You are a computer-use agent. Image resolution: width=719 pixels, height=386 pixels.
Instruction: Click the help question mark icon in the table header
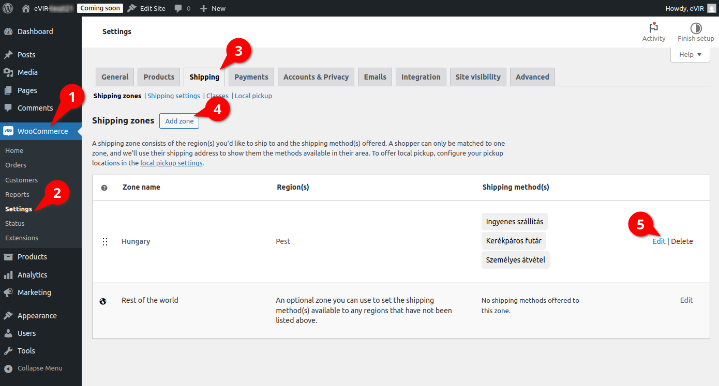104,188
